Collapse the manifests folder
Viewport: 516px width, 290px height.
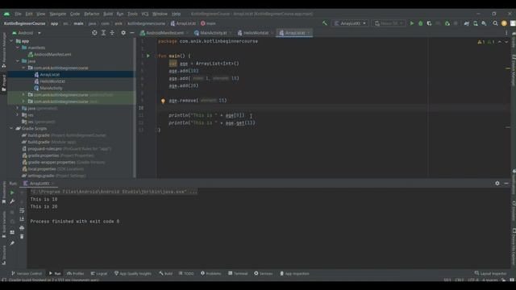(x=18, y=48)
